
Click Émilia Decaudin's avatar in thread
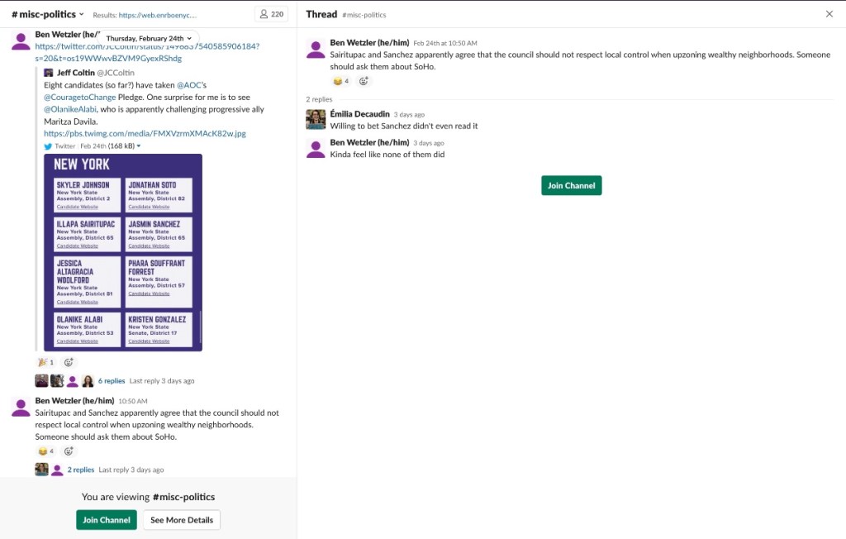316,119
